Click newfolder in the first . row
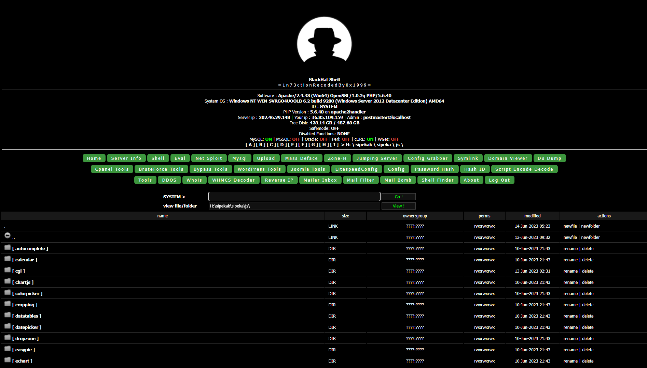The width and height of the screenshot is (647, 368). (x=591, y=226)
